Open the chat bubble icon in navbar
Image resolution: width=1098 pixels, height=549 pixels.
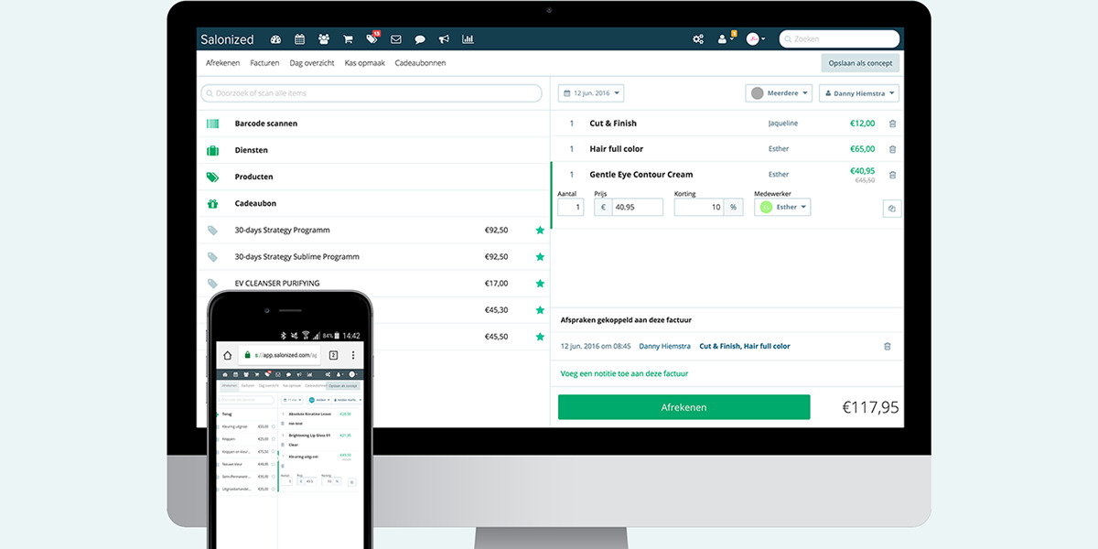point(420,39)
